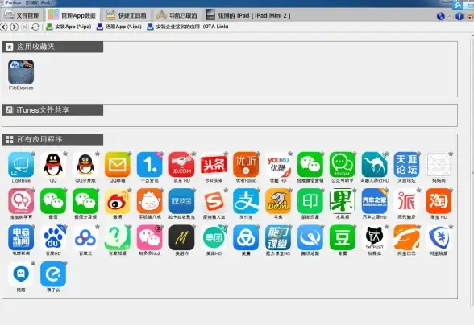Screen dimensions: 474x325
Task: Switch to the 文件管理 tab
Action: click(21, 15)
